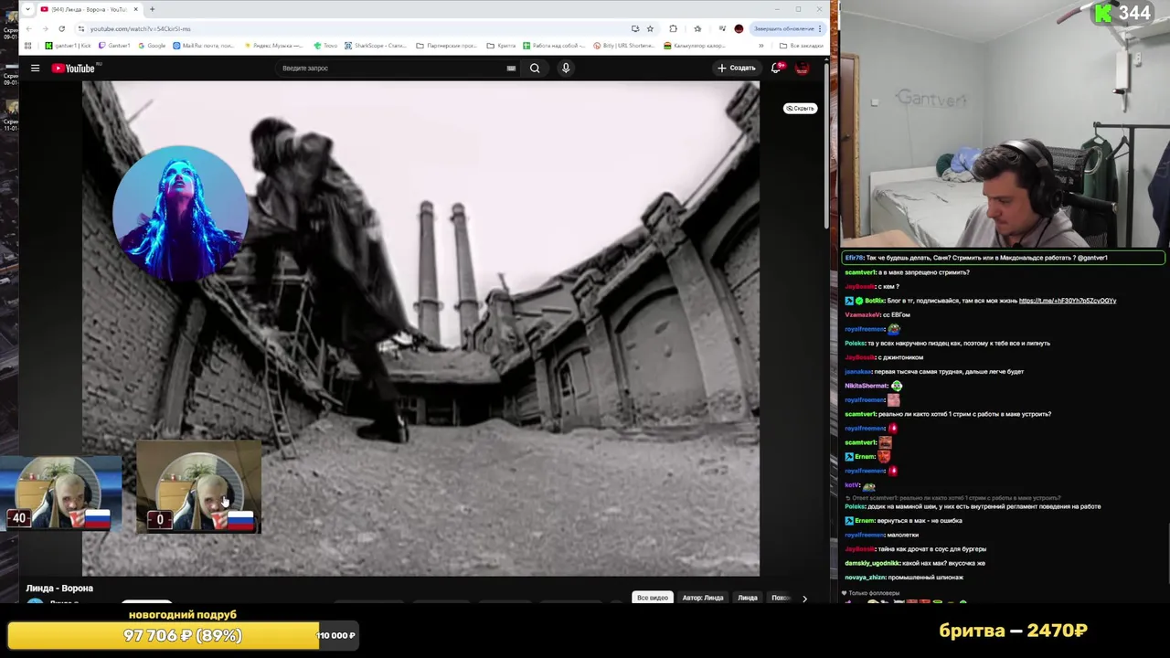The width and height of the screenshot is (1170, 658).
Task: Click the overlay thumbnail labeled 0
Action: (198, 489)
